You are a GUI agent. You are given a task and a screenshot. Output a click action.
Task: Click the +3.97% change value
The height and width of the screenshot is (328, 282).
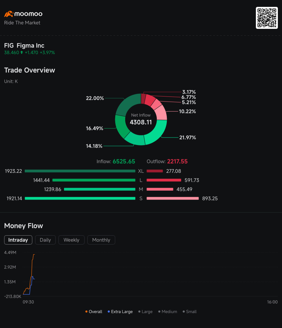point(47,53)
